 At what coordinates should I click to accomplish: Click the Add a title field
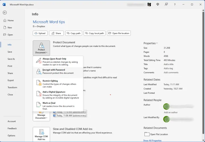[168, 64]
